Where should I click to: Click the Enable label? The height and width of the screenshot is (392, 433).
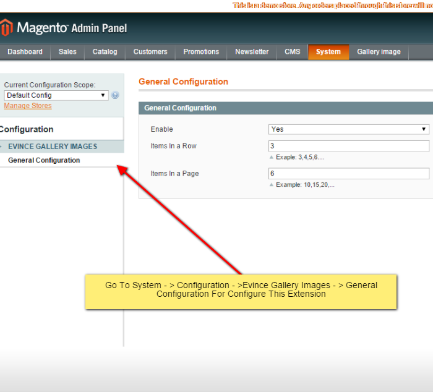pyautogui.click(x=161, y=129)
